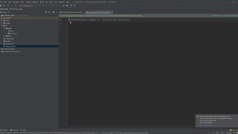Image resolution: width=238 pixels, height=134 pixels.
Task: Select settings.gradle in project tree
Action: click(29, 46)
